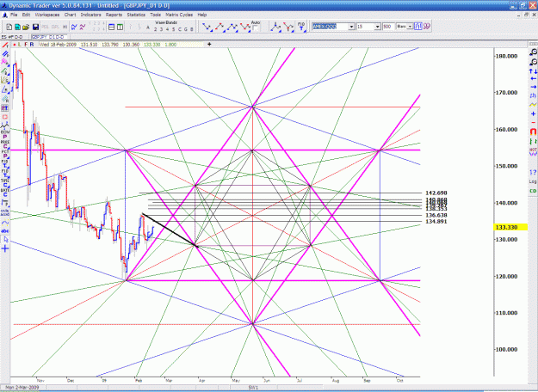538x392 pixels.
Task: Open the Bars dropdown
Action: click(410, 27)
